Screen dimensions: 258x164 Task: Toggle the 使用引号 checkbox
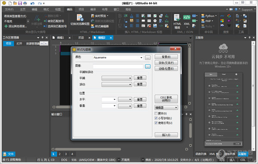pos(156,123)
